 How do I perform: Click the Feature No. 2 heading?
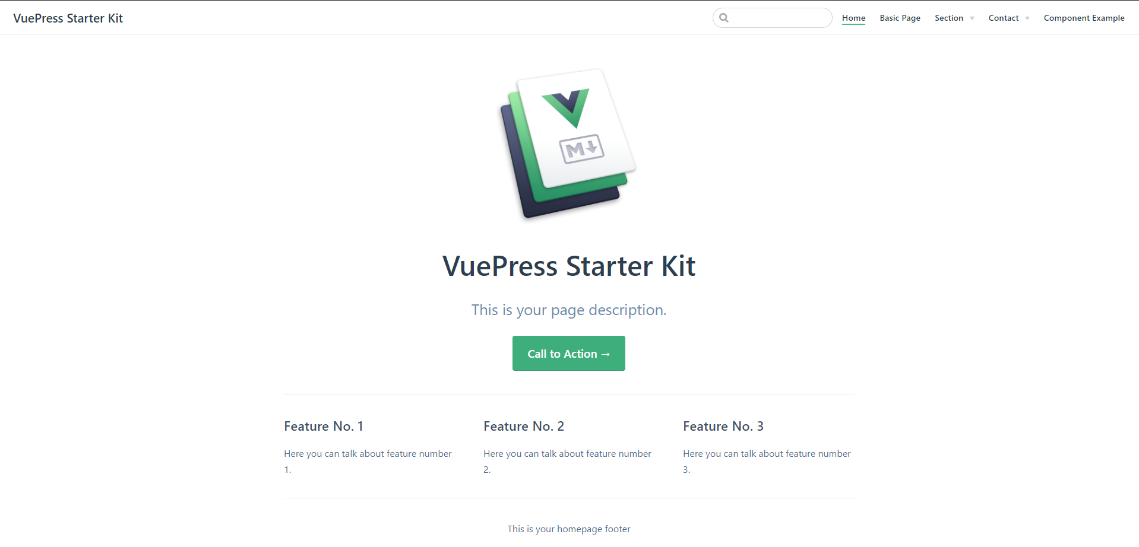point(524,426)
